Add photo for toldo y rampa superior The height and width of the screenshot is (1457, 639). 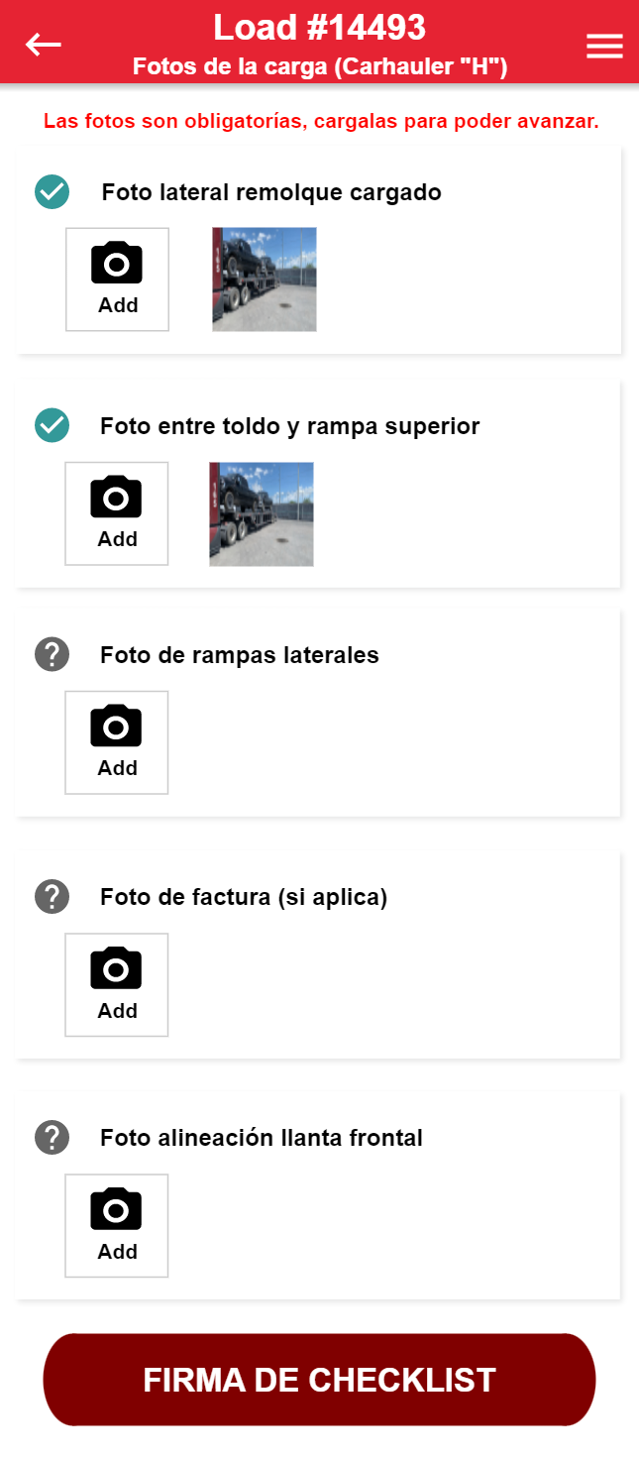coord(117,513)
